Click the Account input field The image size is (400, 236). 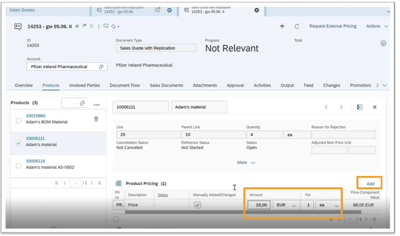(67, 67)
